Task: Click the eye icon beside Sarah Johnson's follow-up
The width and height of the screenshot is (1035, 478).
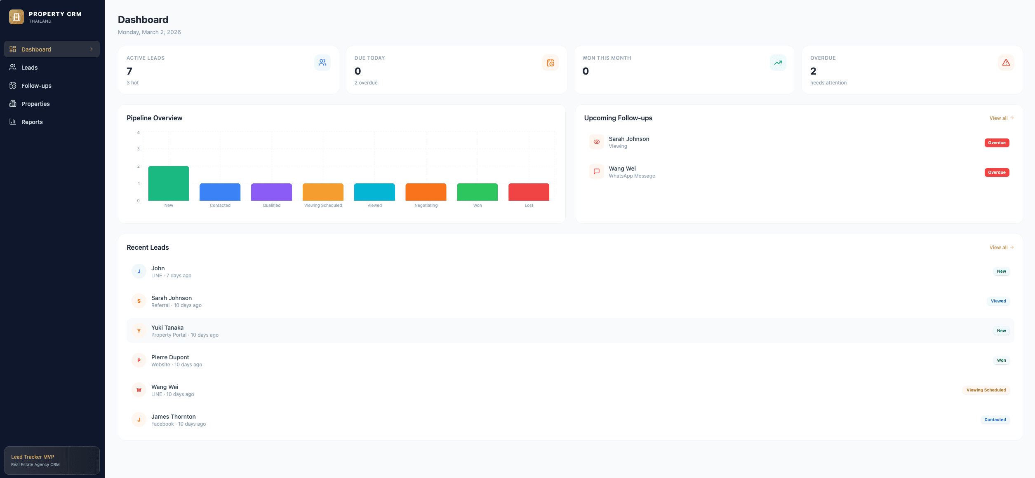Action: click(596, 142)
